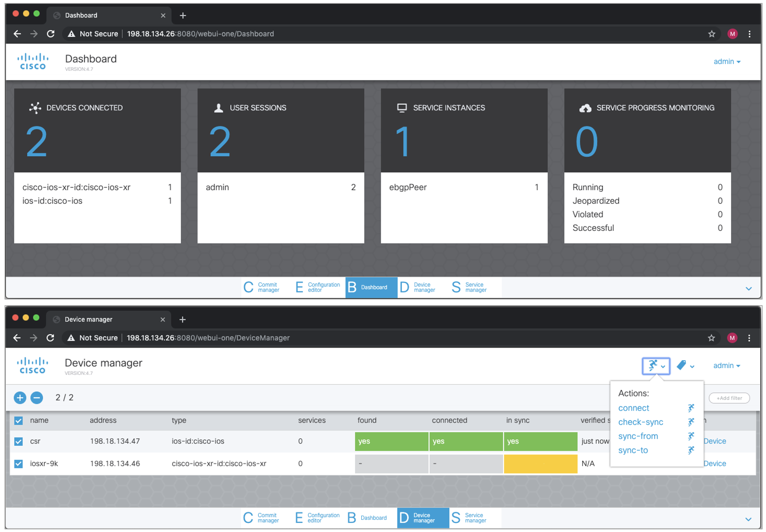Open new tab in Dashboard browser window
Screen dimensions: 766x532
coord(183,15)
